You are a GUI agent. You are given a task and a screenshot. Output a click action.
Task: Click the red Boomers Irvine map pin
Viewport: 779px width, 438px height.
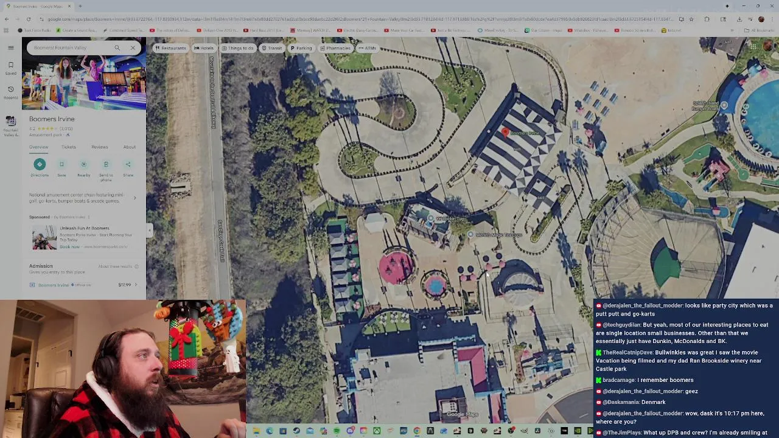505,131
